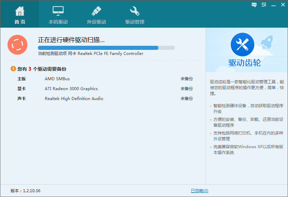Switch to the 本机驱动 tab
The height and width of the screenshot is (197, 288).
[x=58, y=22]
